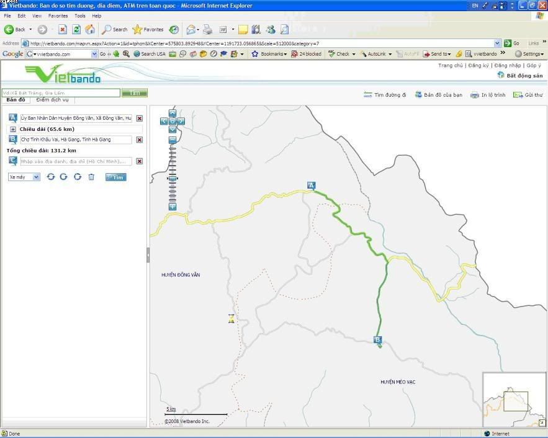Open the Favorites star panel
The width and height of the screenshot is (548, 438).
(x=148, y=30)
